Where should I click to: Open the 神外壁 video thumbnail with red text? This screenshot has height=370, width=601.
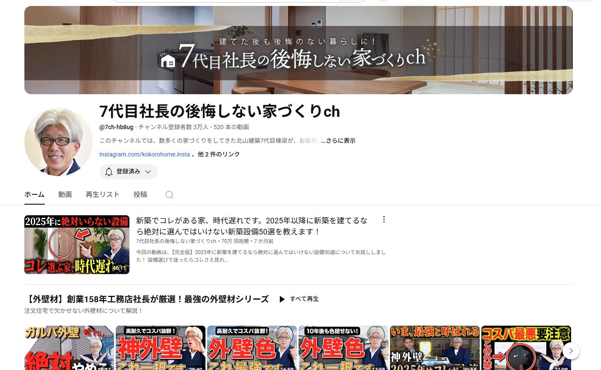pos(161,348)
